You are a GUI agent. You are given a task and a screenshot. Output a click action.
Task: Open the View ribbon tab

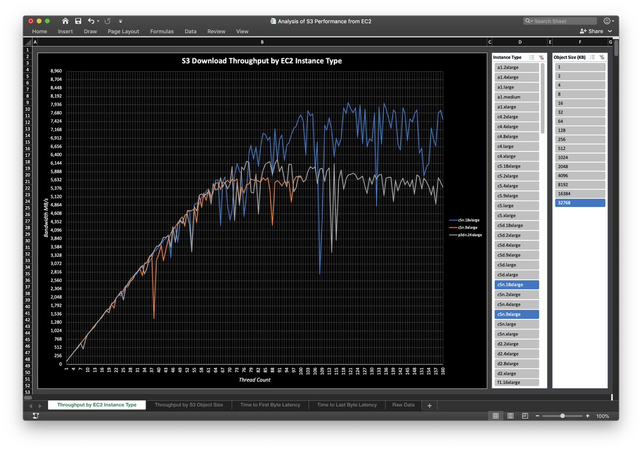pos(242,32)
